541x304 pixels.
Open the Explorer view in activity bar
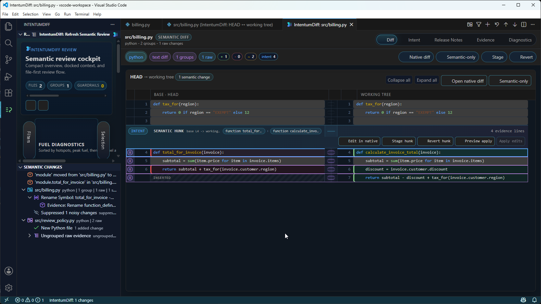[9, 26]
